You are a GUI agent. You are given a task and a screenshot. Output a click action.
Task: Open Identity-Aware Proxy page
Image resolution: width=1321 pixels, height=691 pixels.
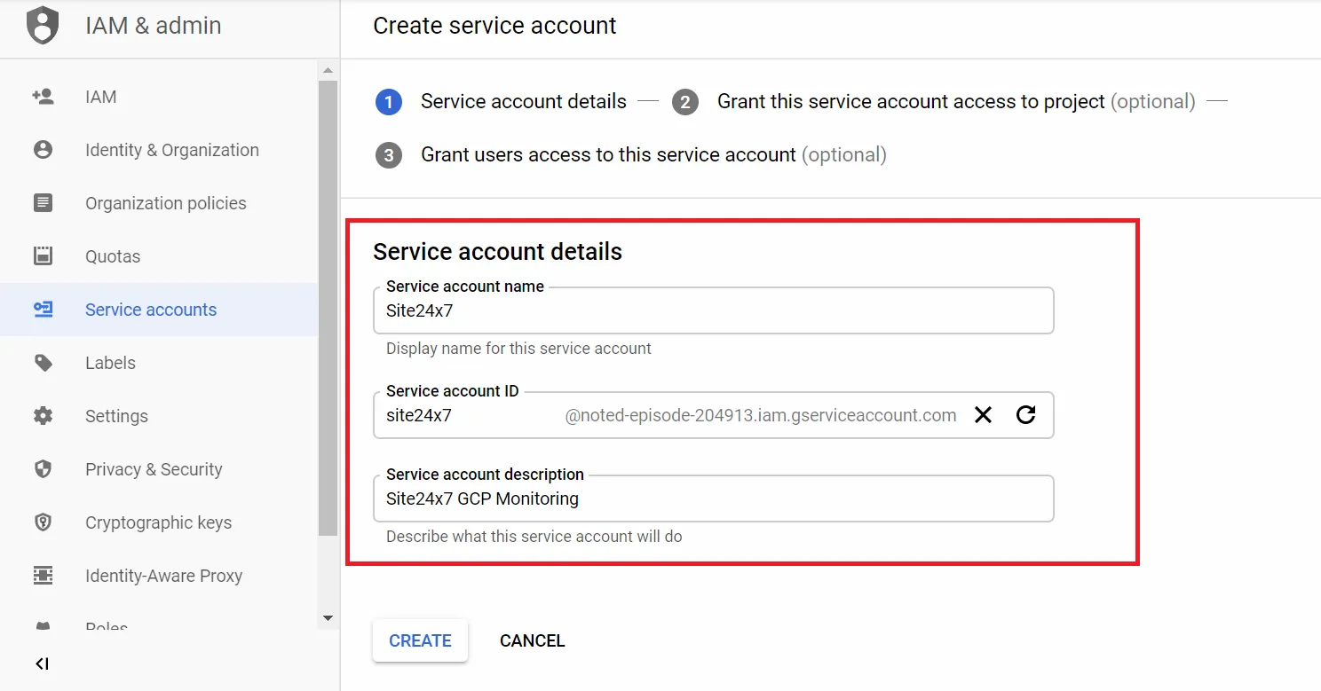(159, 576)
